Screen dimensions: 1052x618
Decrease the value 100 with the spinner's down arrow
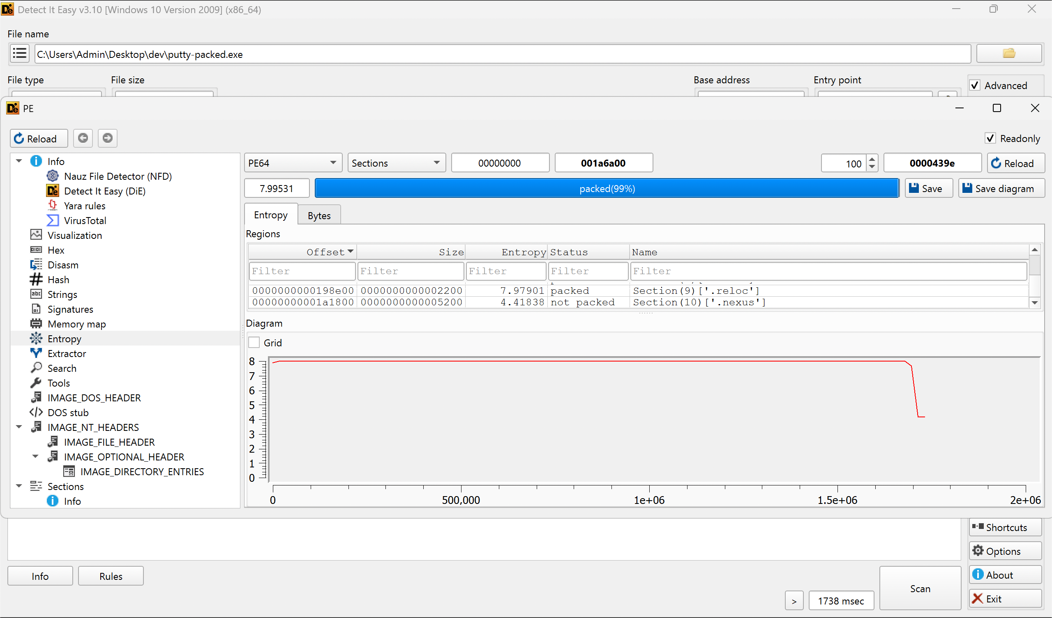click(872, 167)
